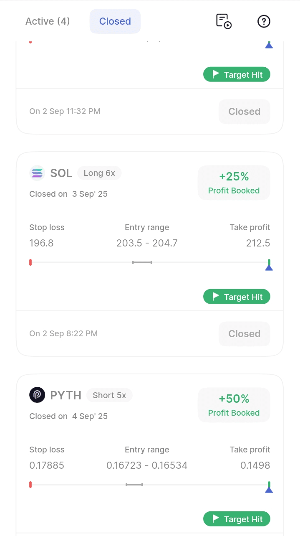Click the SOL entry range bar on slider

(142, 262)
